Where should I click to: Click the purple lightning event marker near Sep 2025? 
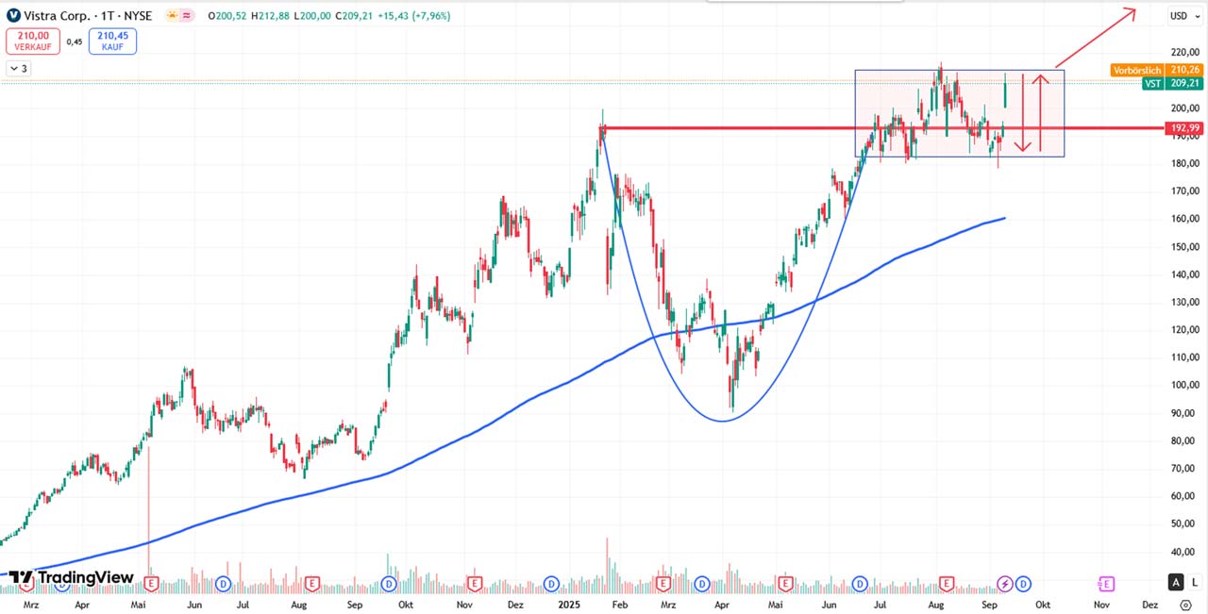[x=1005, y=584]
